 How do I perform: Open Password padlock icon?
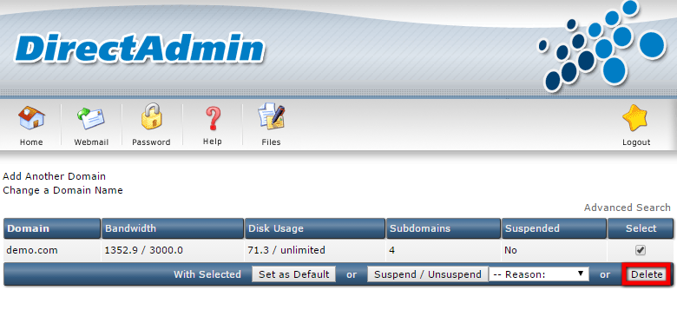point(151,116)
